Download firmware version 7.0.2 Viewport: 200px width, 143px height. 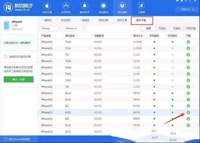point(188,80)
